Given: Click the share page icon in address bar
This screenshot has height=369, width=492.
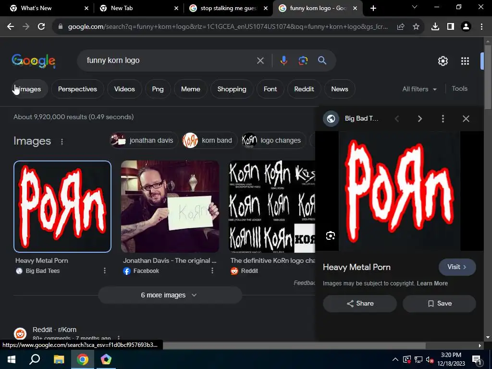Looking at the screenshot, I should click(401, 27).
